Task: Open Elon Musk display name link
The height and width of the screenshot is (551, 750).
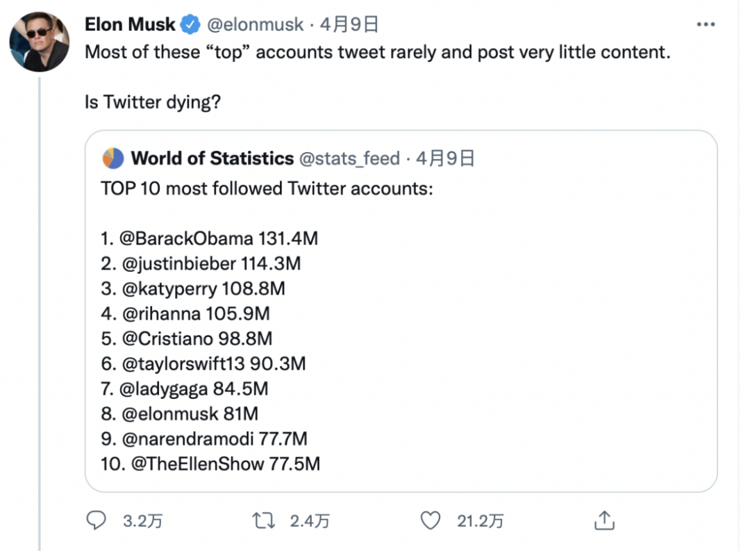Action: click(x=130, y=25)
